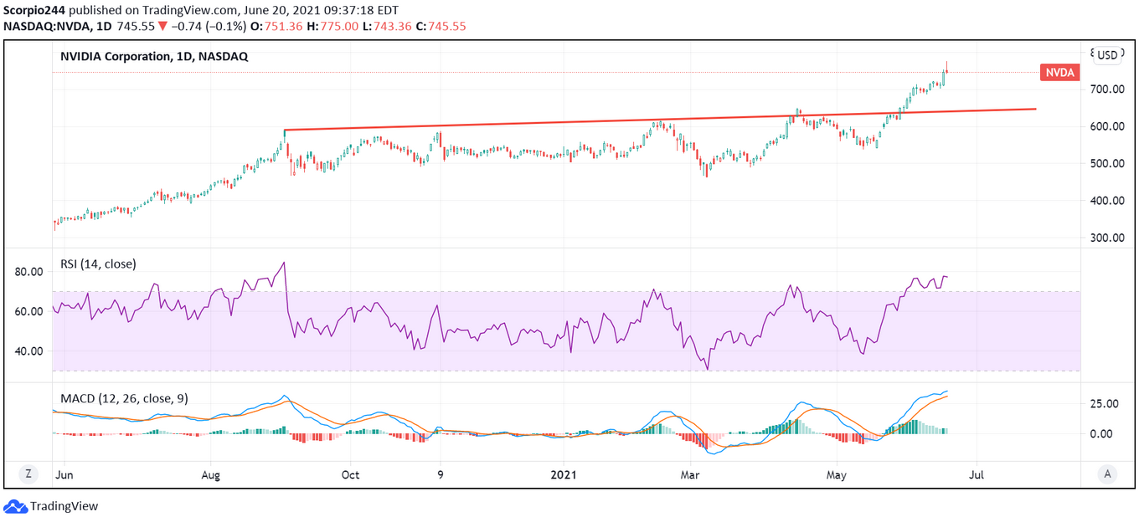
Task: Click the 2021 label on time axis
Action: tap(564, 474)
